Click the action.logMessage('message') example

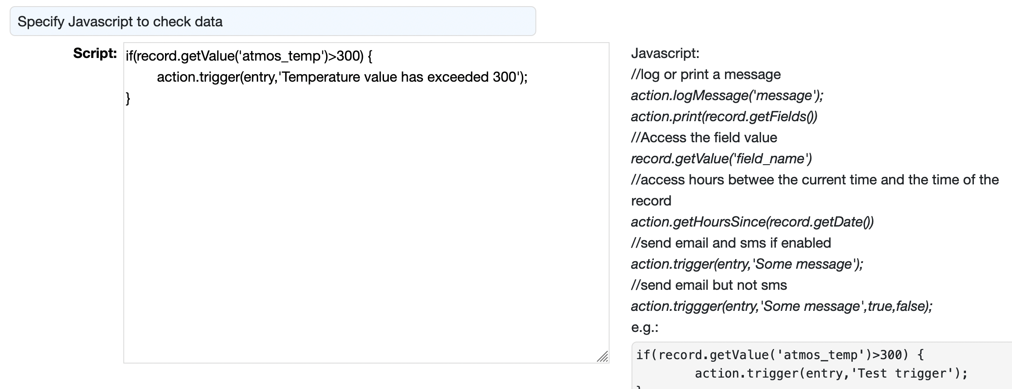[727, 96]
